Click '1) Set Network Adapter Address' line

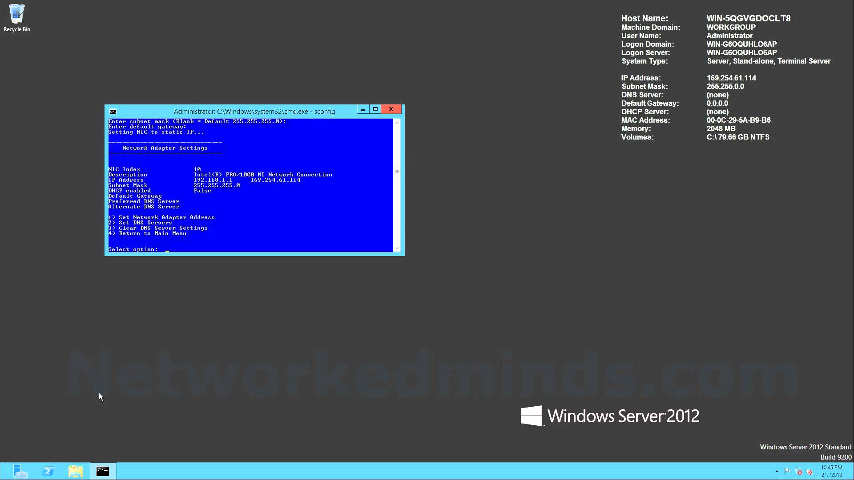[161, 217]
